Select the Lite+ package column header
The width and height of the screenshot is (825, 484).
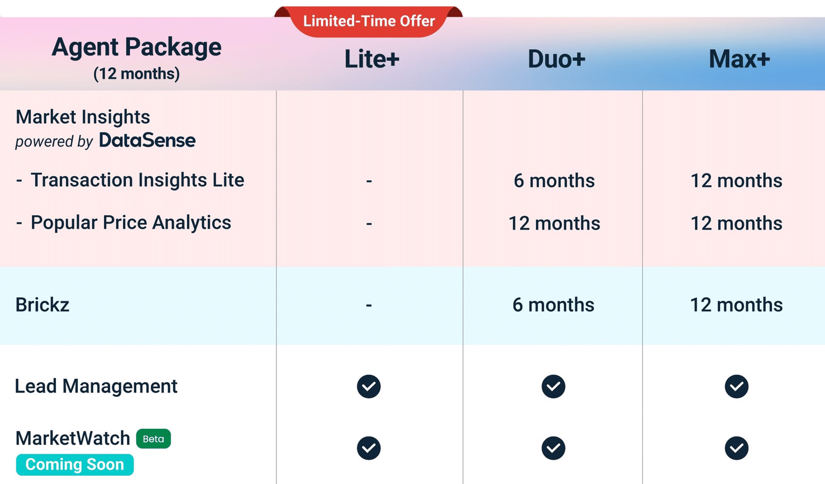(x=371, y=59)
